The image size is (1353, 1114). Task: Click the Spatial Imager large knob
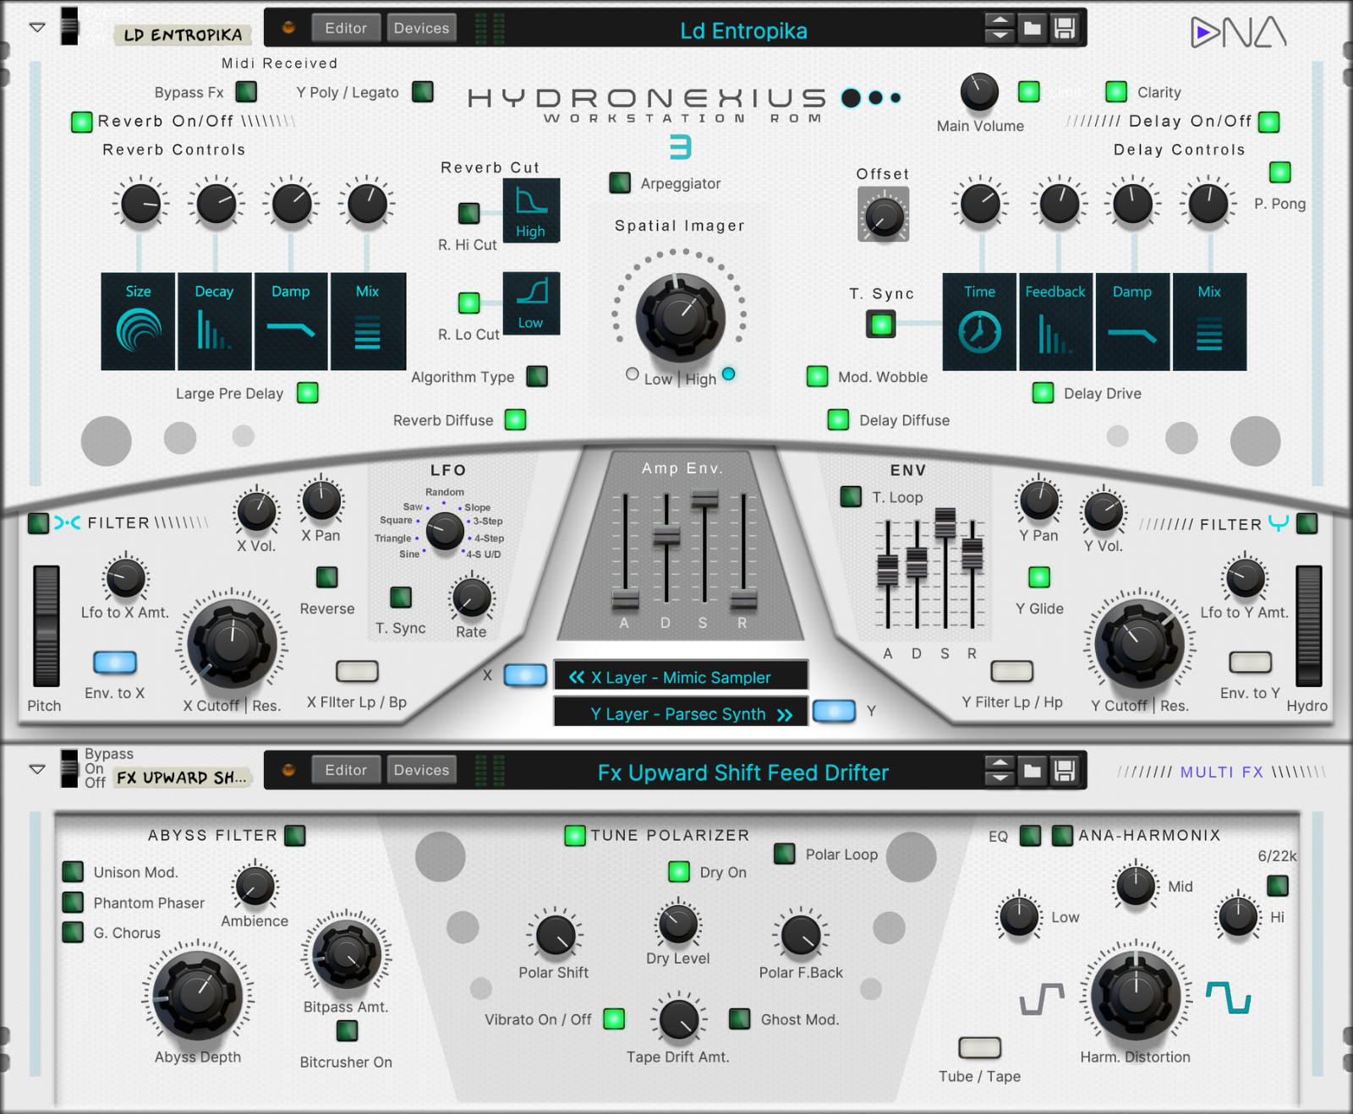680,317
